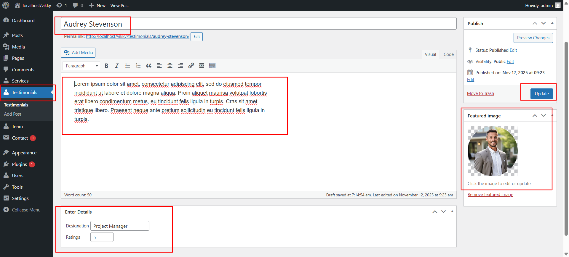Image resolution: width=569 pixels, height=257 pixels.
Task: Click the Update button
Action: pyautogui.click(x=541, y=94)
